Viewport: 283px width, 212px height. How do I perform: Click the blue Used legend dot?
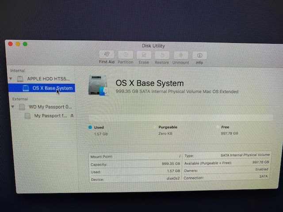(90, 127)
